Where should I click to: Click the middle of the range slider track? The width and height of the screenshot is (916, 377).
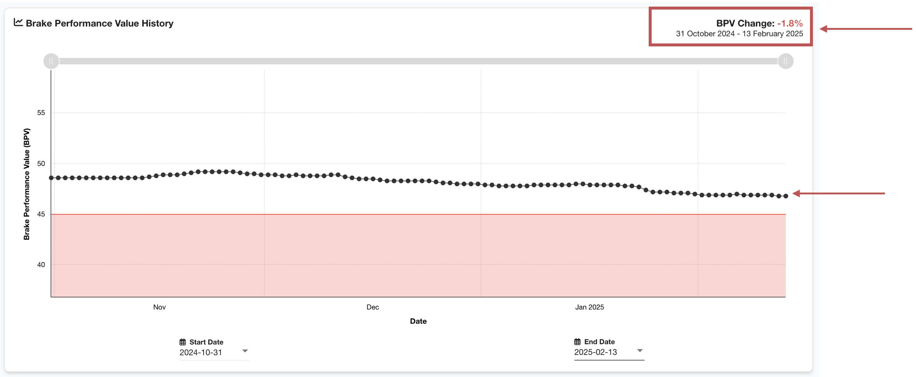tap(418, 61)
